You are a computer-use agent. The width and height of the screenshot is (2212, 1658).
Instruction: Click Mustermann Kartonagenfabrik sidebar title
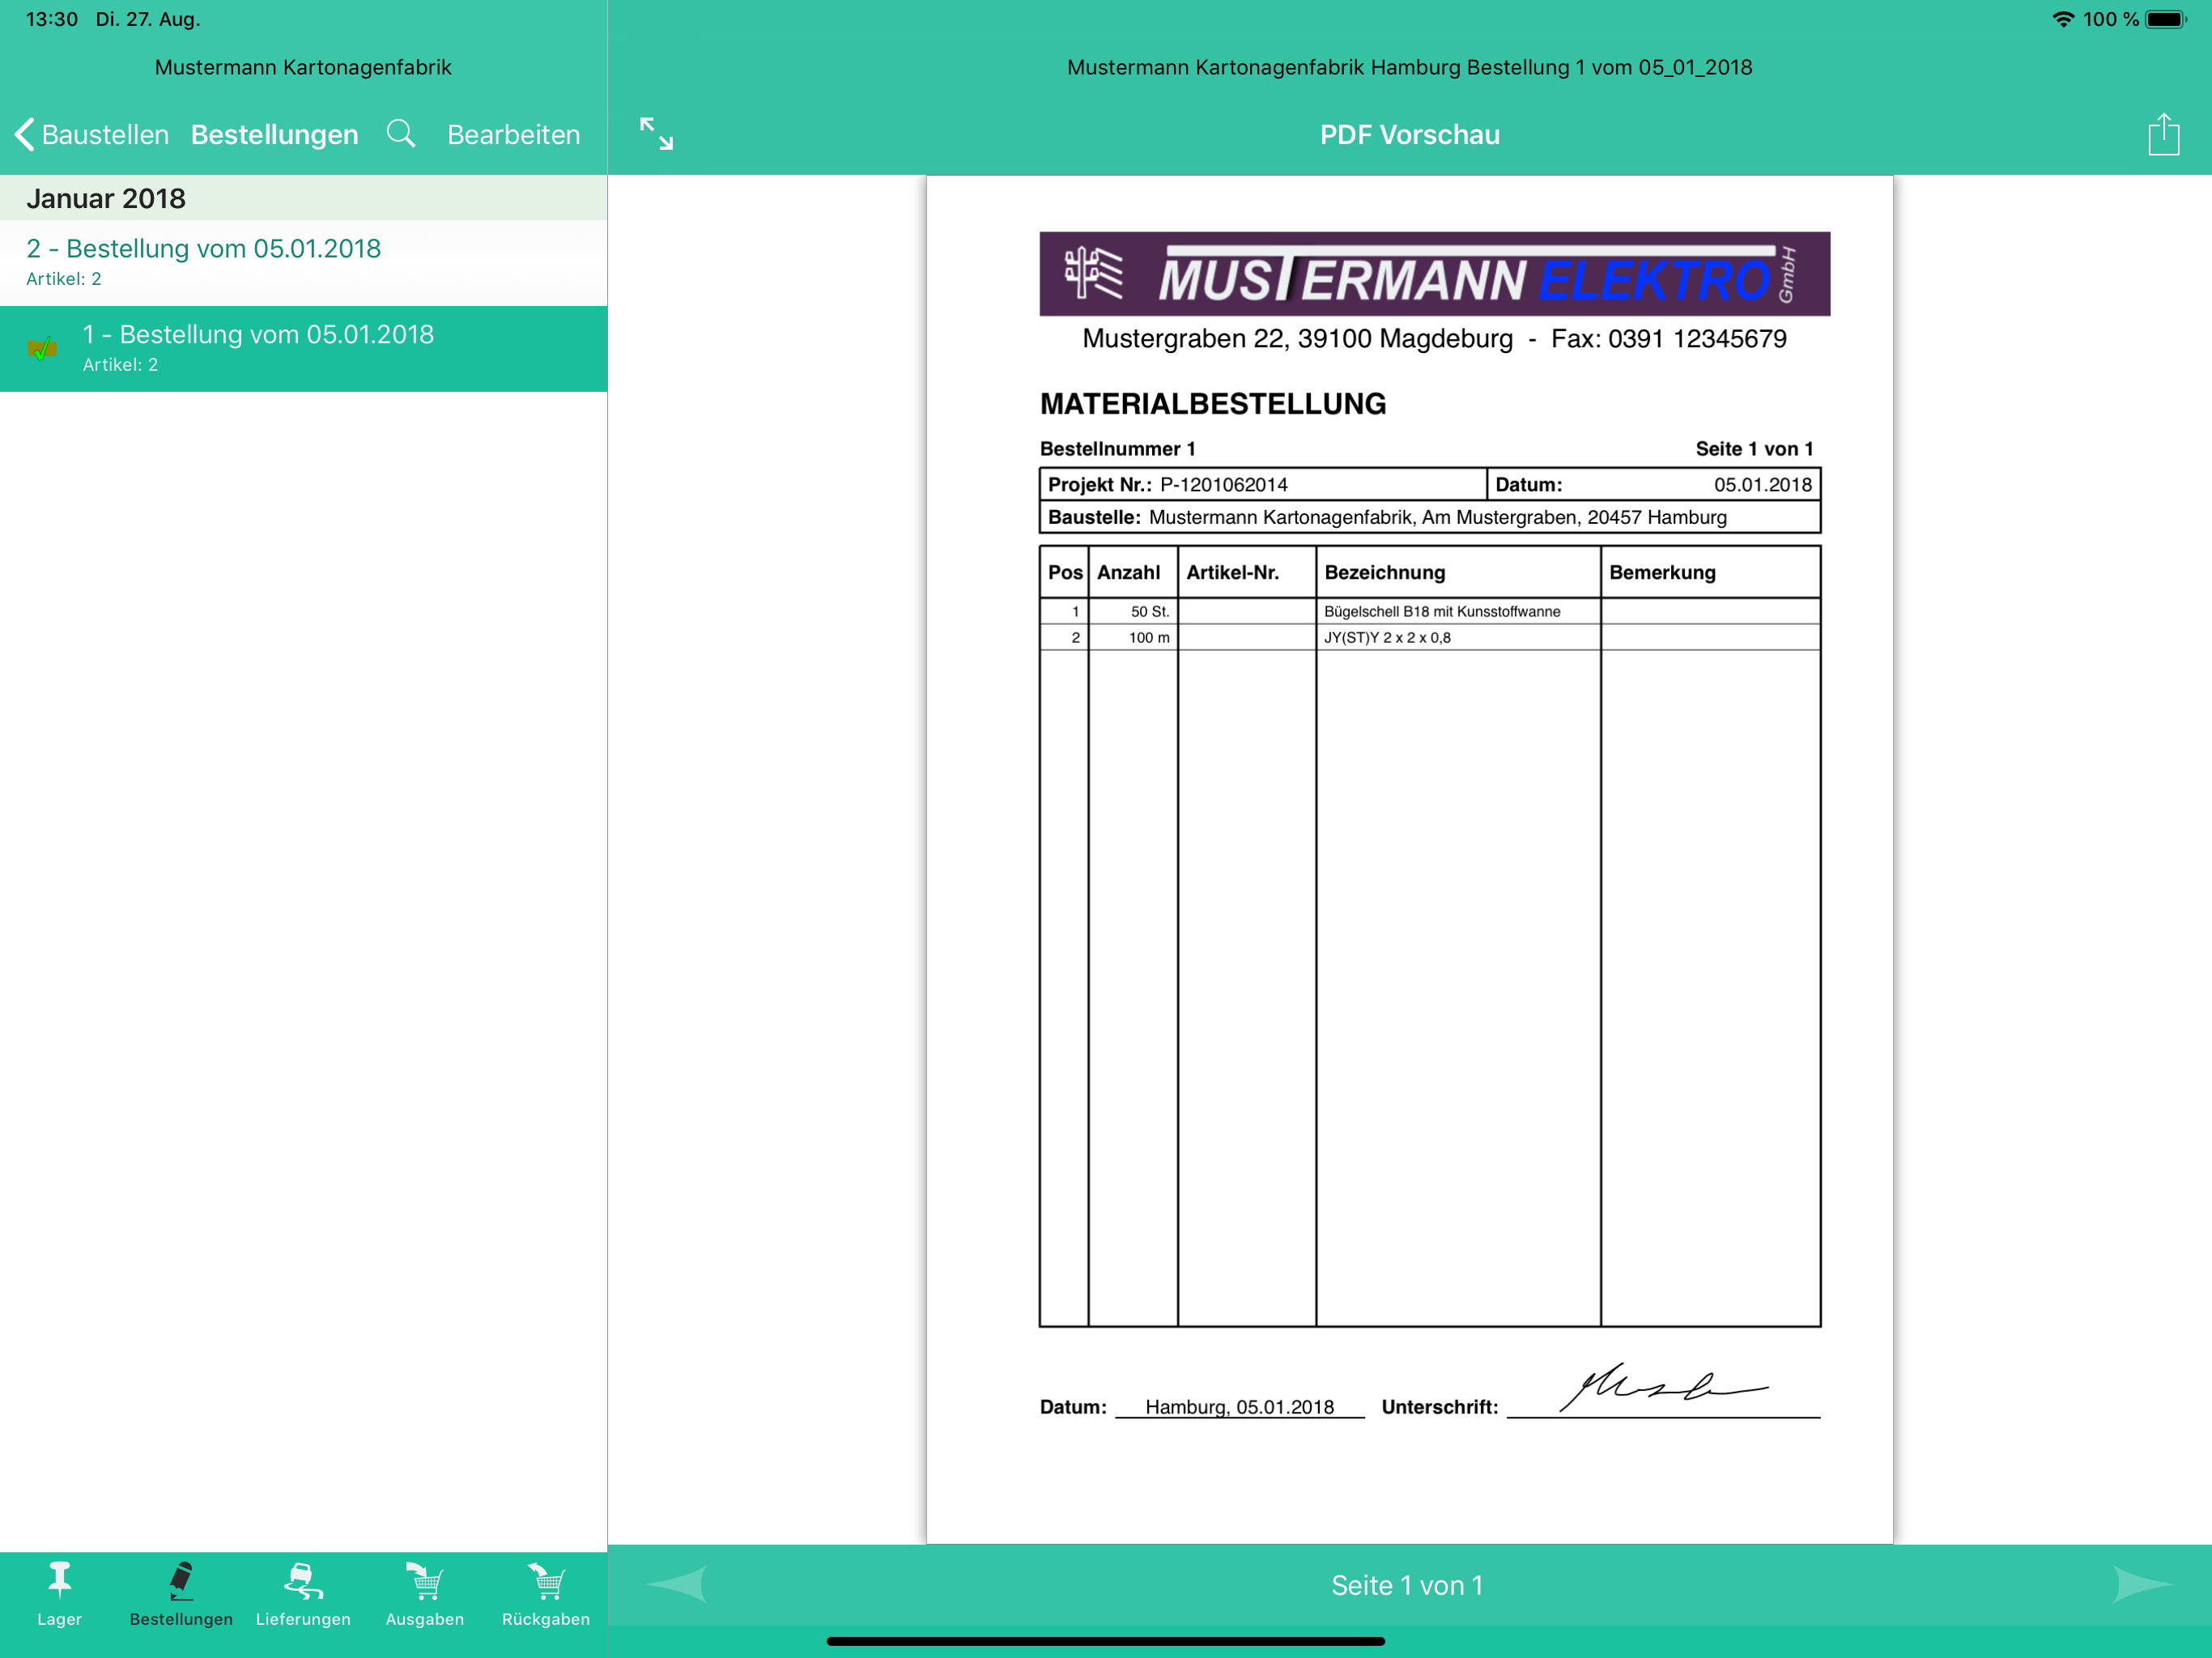(303, 67)
